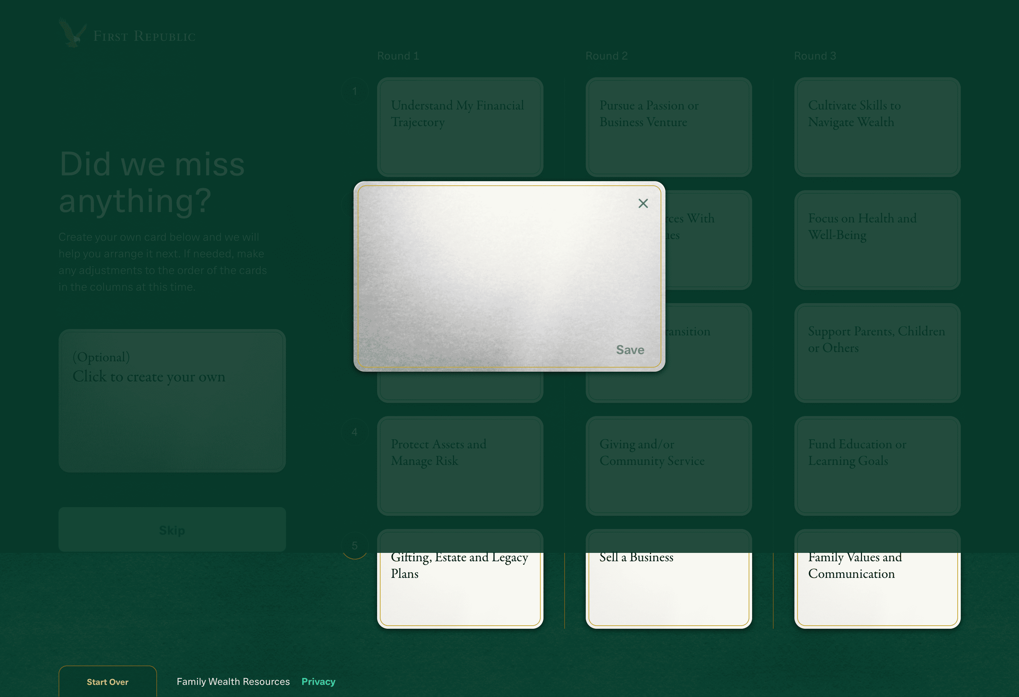Open the First Republic eagle logo
Image resolution: width=1019 pixels, height=697 pixels.
(x=127, y=33)
